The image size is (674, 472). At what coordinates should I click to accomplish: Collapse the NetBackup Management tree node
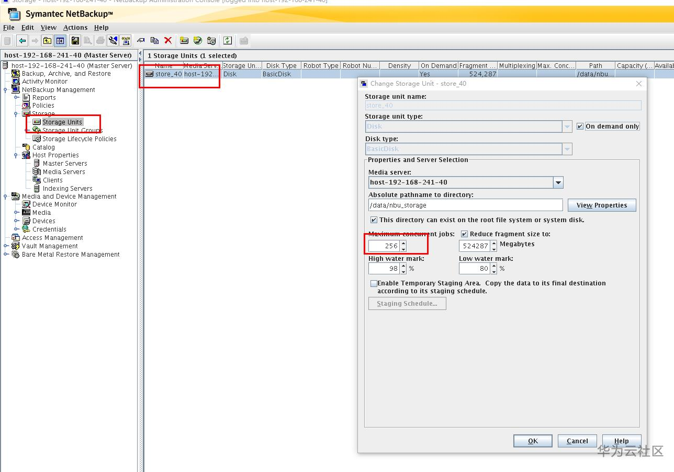(6, 90)
